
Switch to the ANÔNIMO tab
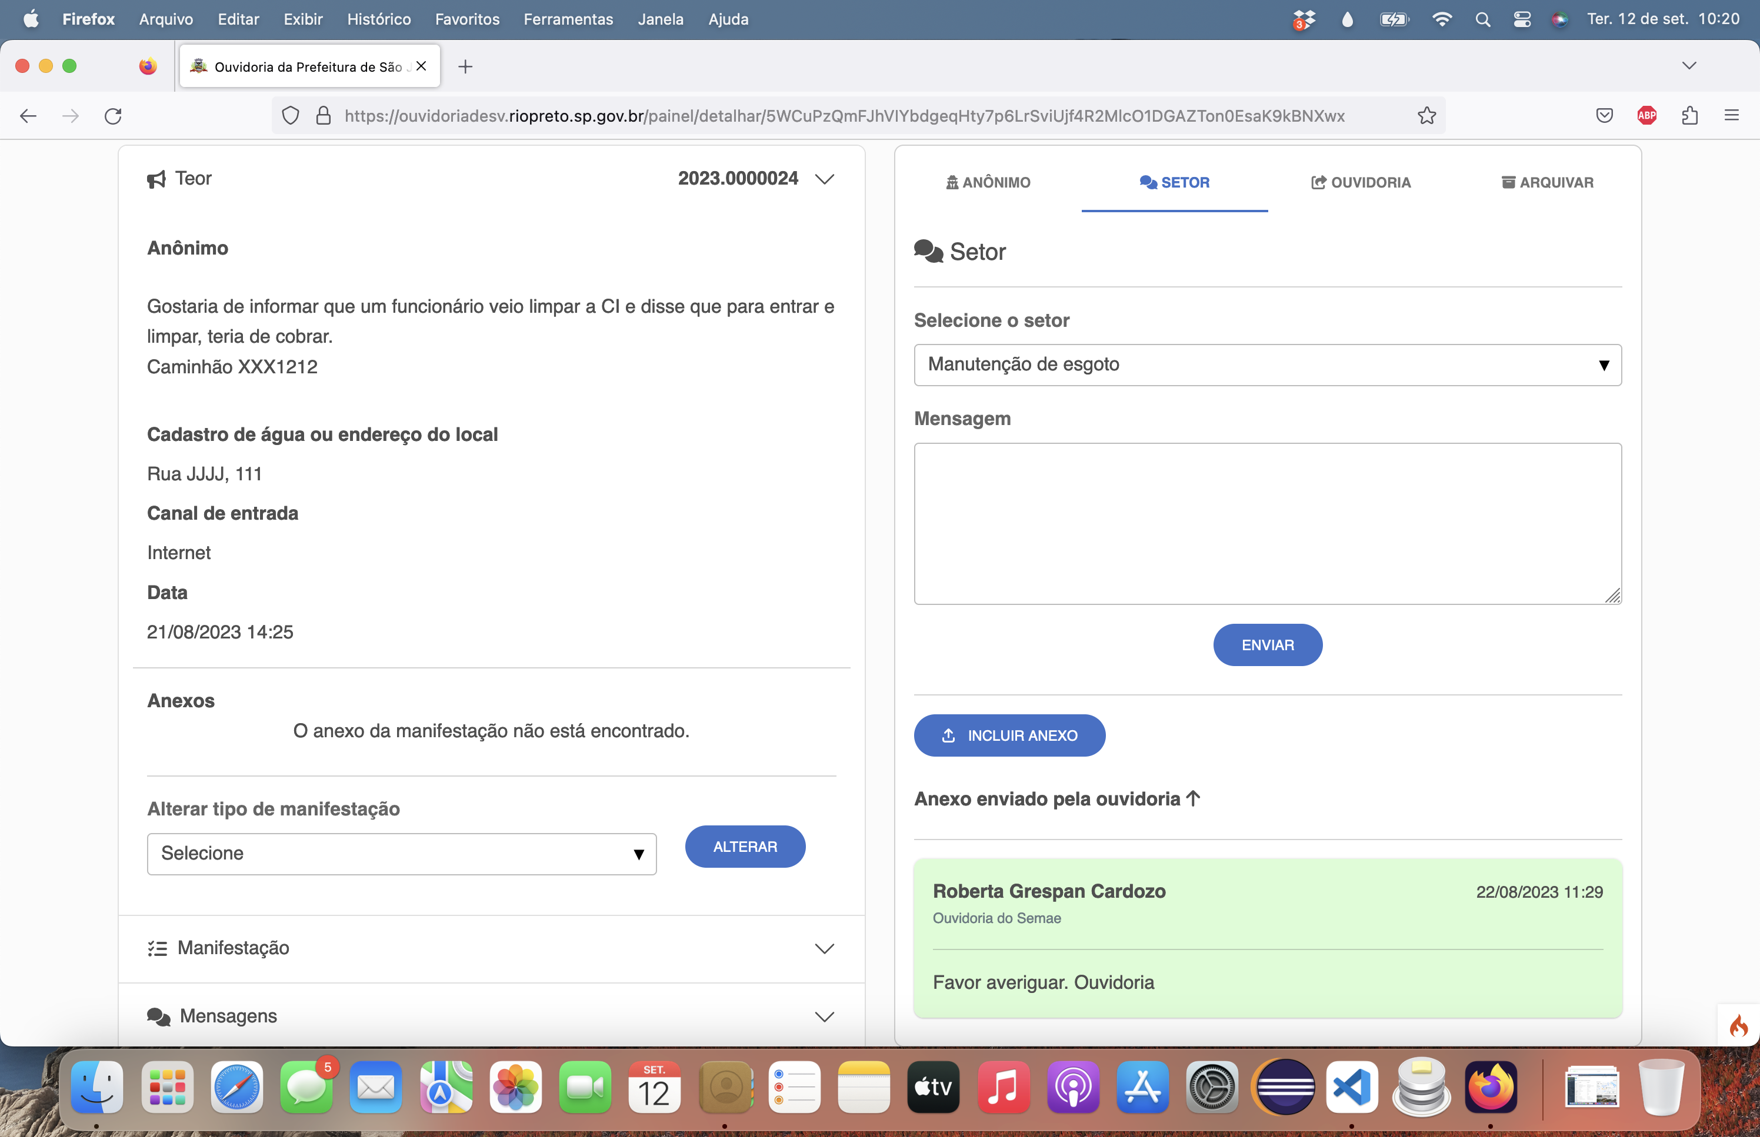[988, 182]
